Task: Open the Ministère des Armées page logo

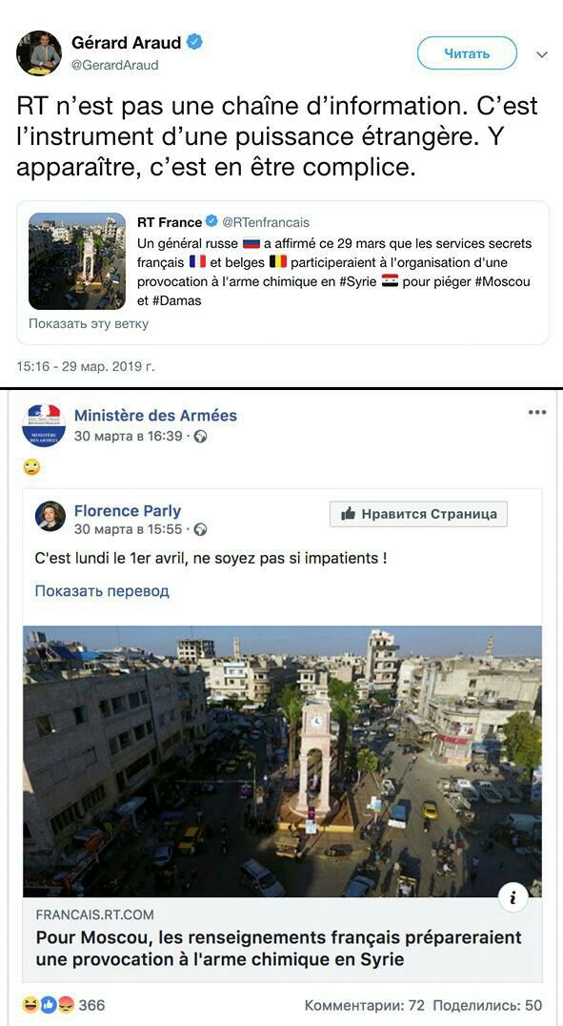Action: pyautogui.click(x=44, y=425)
